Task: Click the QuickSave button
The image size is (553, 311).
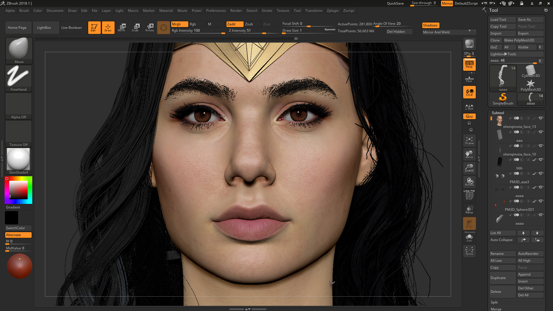Action: pos(395,3)
